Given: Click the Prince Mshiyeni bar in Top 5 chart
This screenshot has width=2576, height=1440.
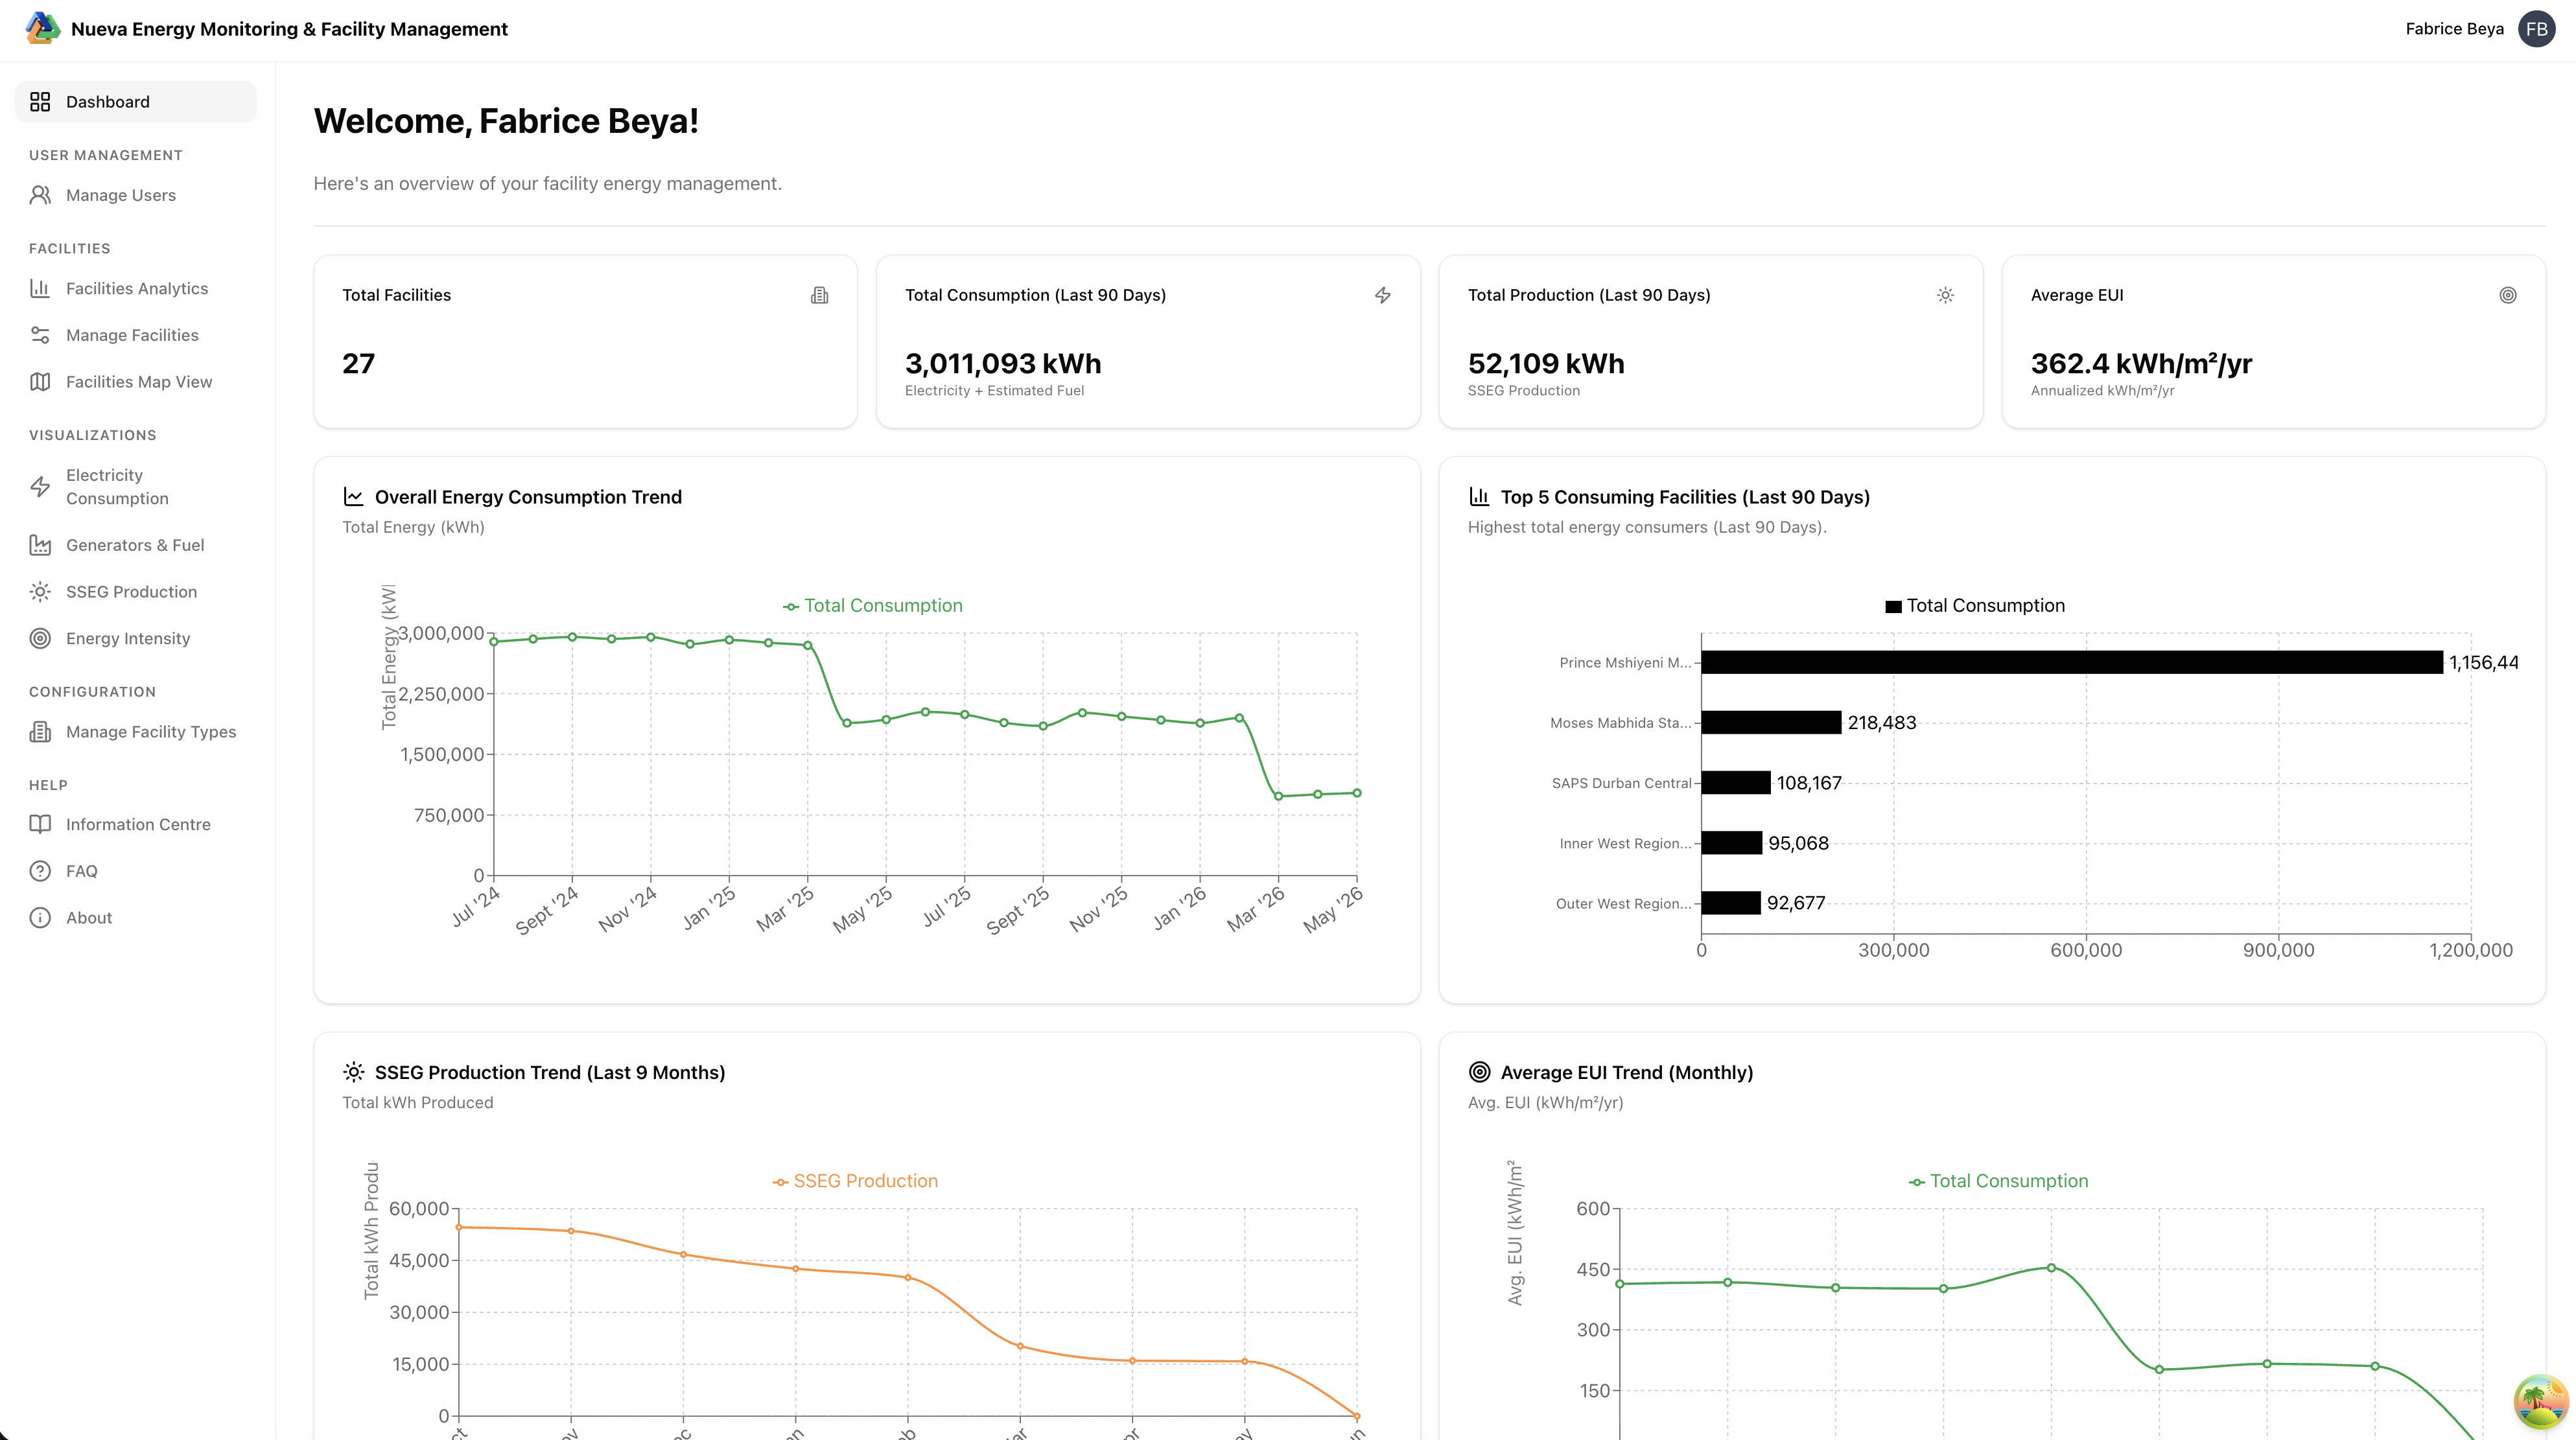Looking at the screenshot, I should 2072,662.
